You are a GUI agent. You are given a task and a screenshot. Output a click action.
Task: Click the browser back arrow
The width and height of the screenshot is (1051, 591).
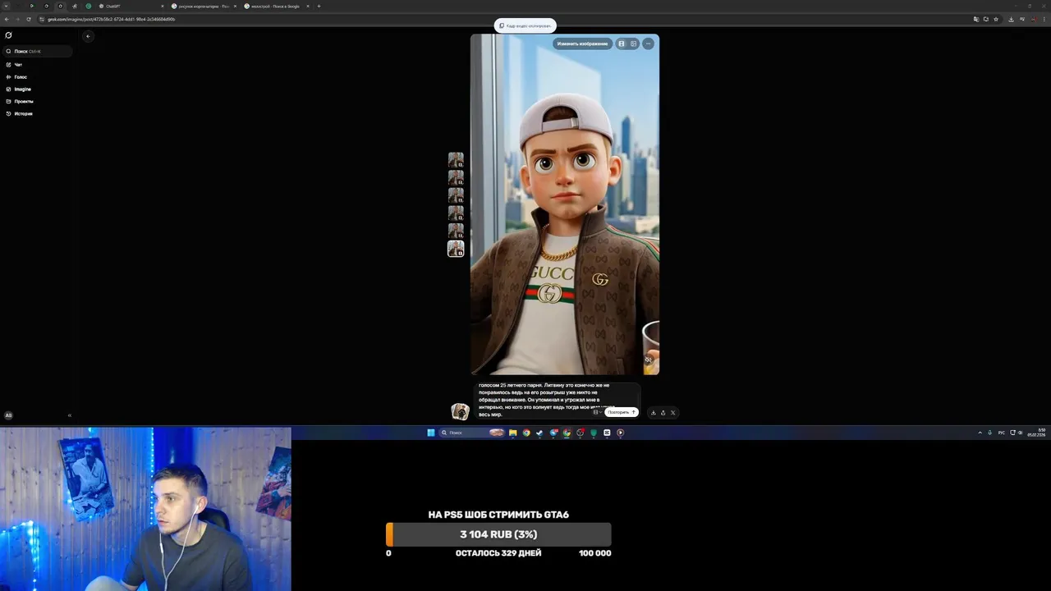click(x=7, y=19)
